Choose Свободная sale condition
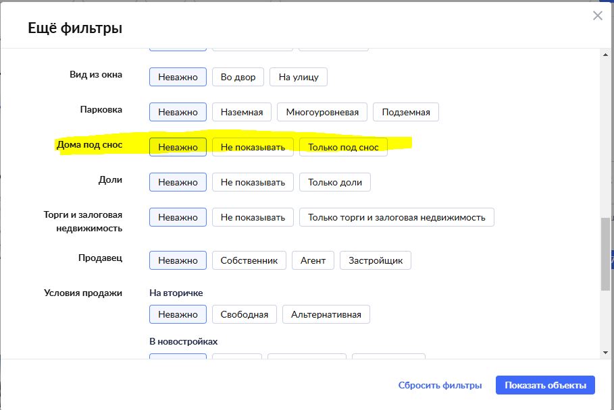 [245, 314]
